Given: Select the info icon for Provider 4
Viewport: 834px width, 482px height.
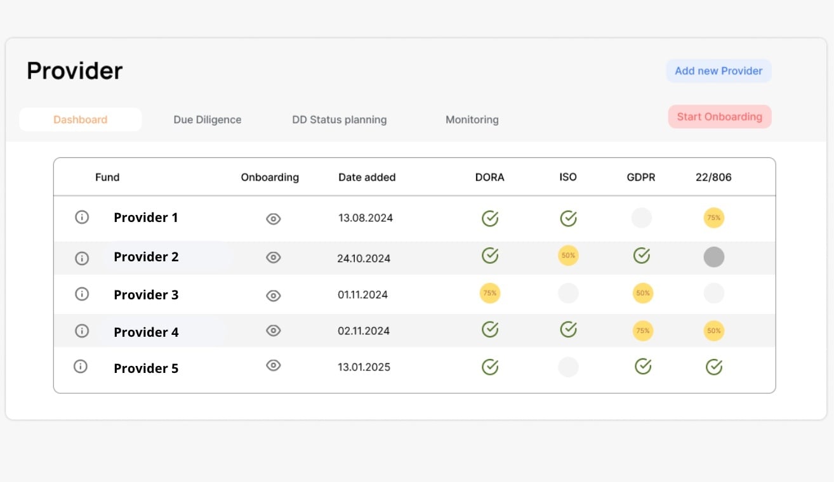Looking at the screenshot, I should point(81,331).
